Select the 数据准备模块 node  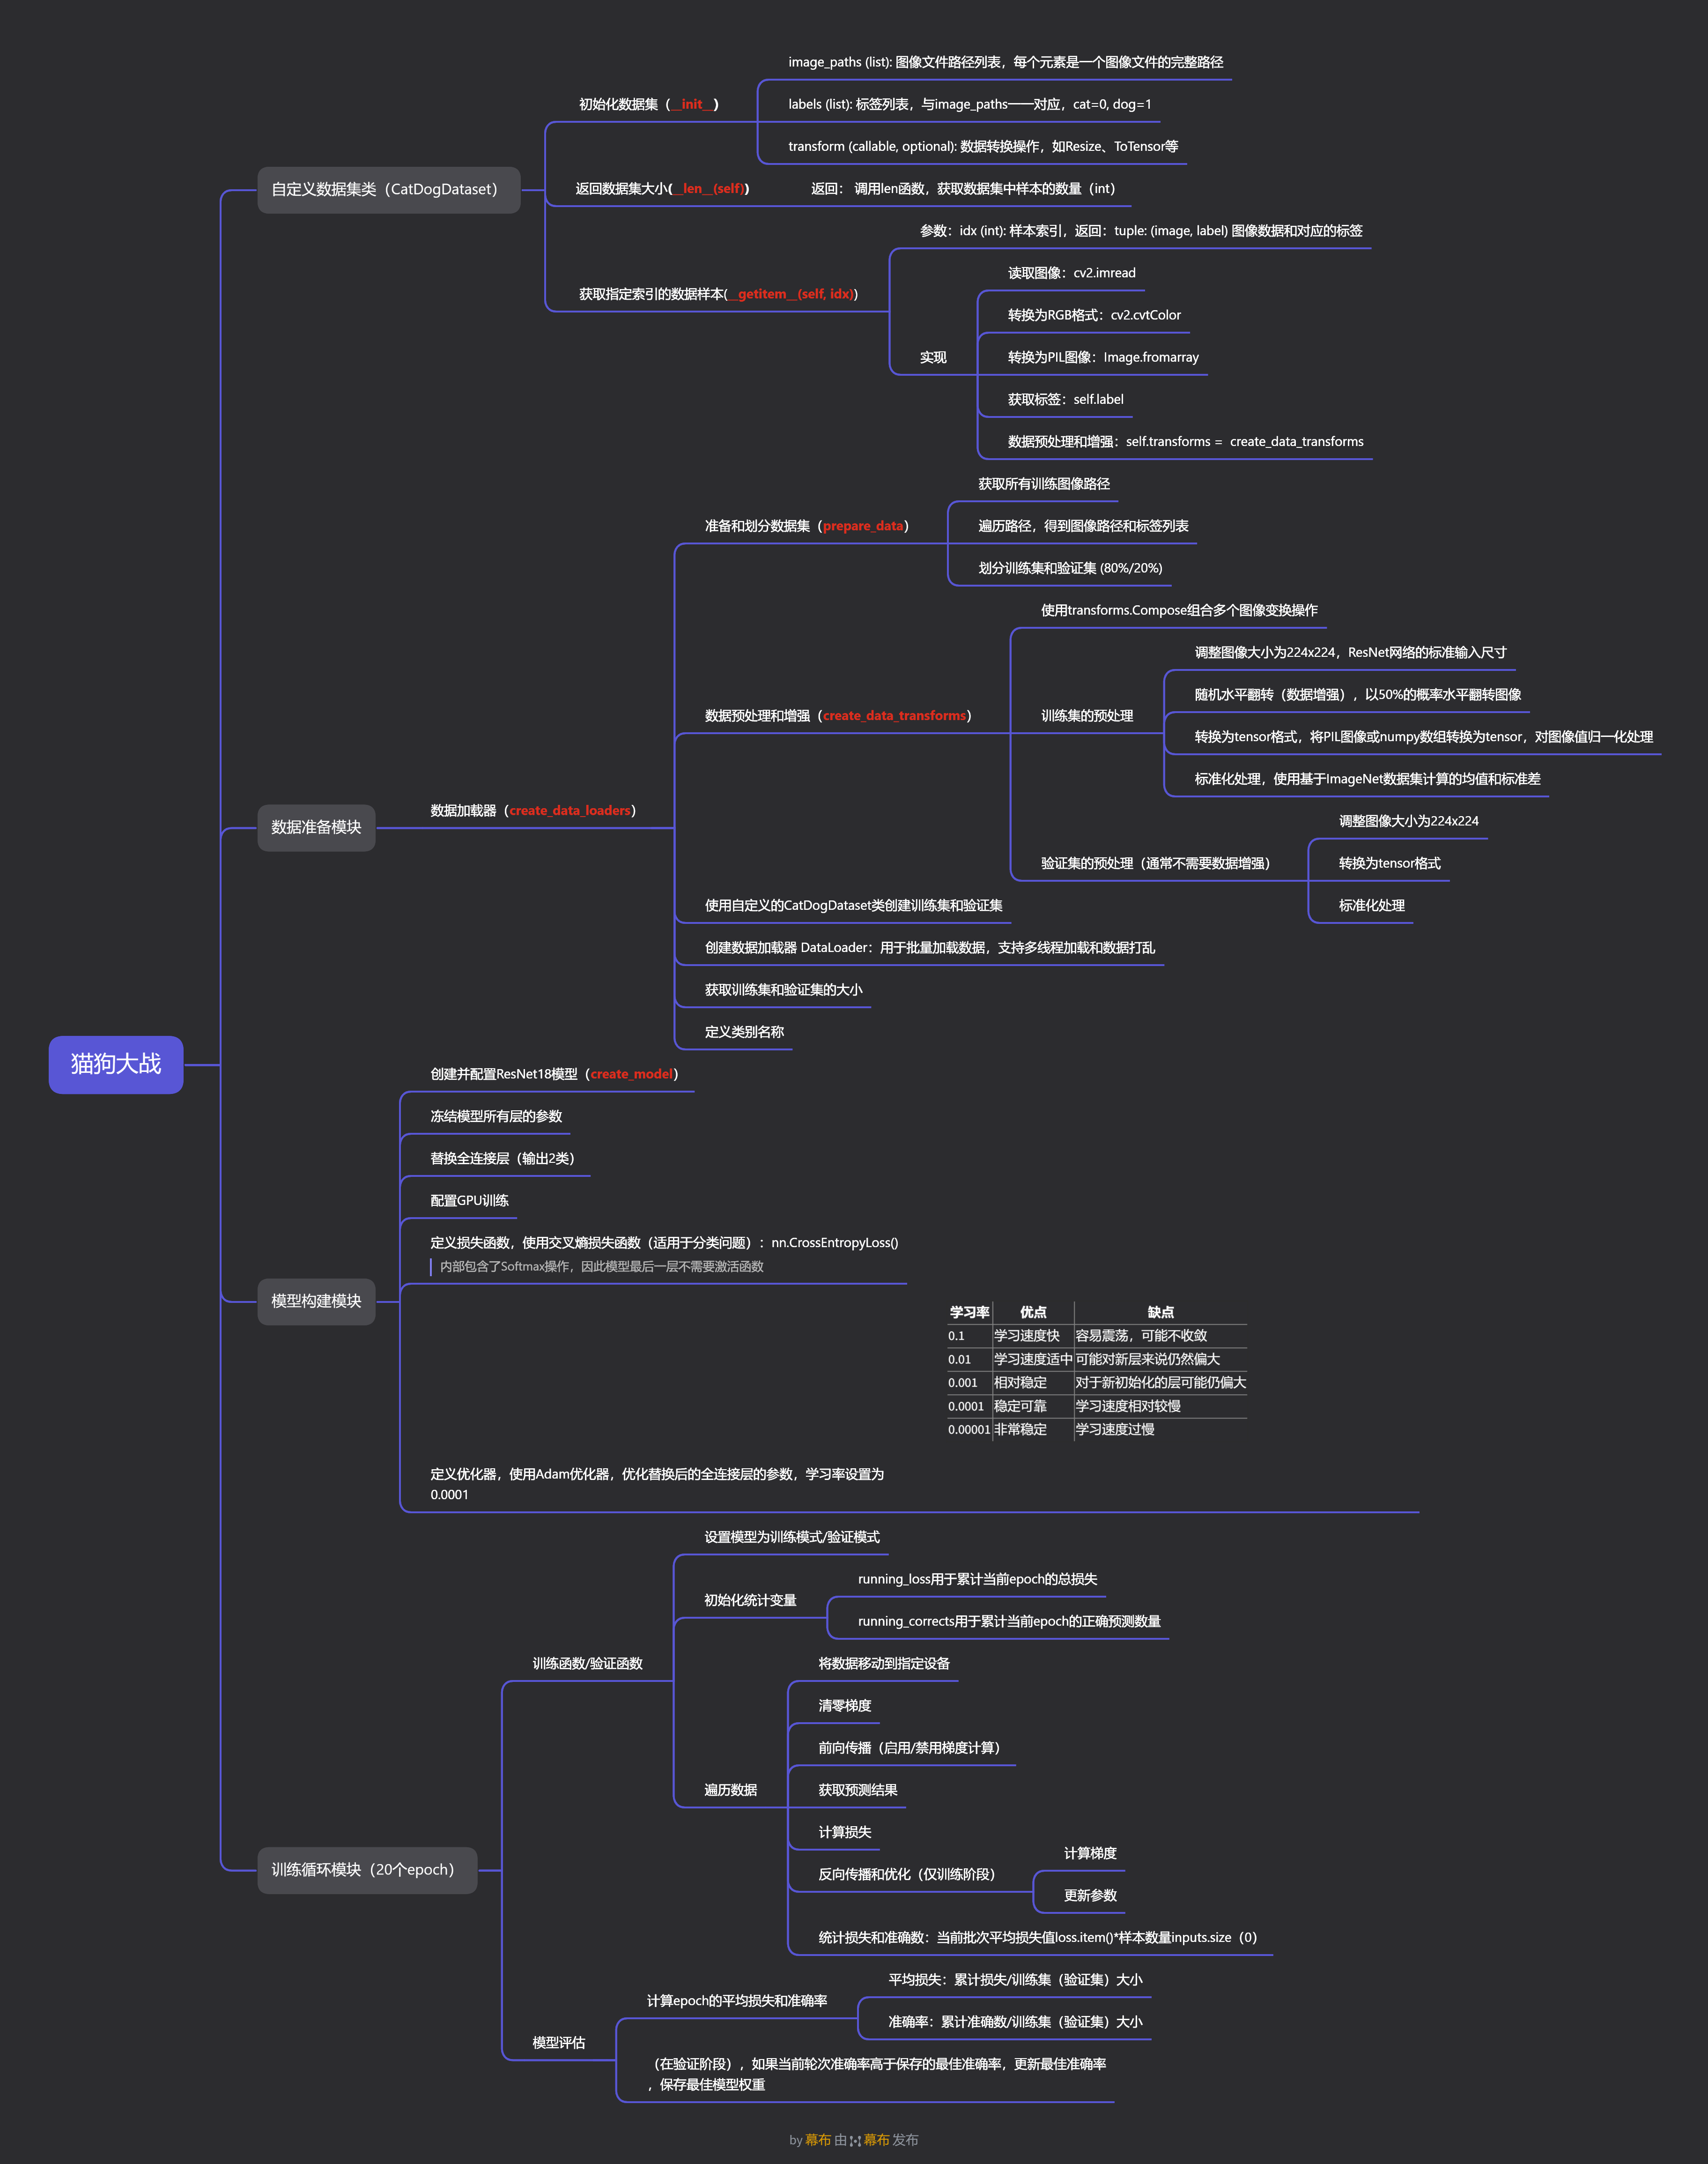pos(316,827)
